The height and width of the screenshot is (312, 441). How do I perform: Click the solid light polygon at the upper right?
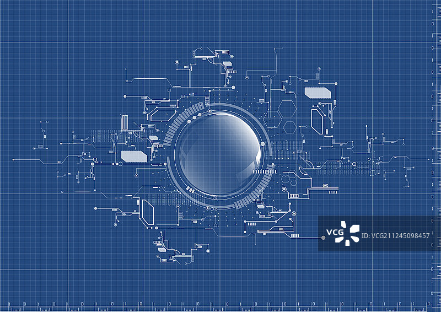tap(318, 91)
